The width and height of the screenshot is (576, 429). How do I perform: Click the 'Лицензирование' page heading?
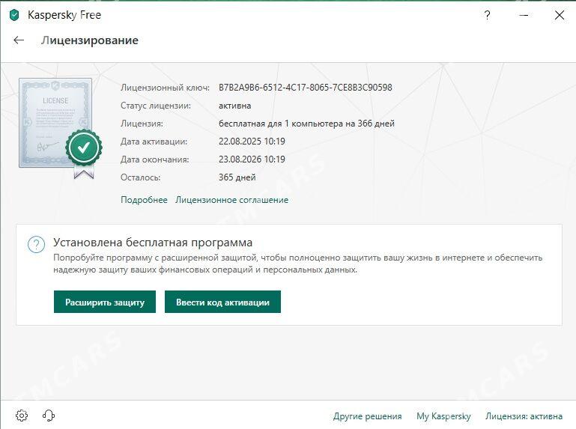pos(90,40)
